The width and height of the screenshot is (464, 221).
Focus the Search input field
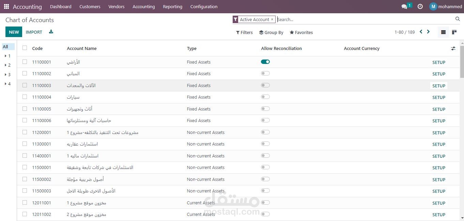(365, 19)
